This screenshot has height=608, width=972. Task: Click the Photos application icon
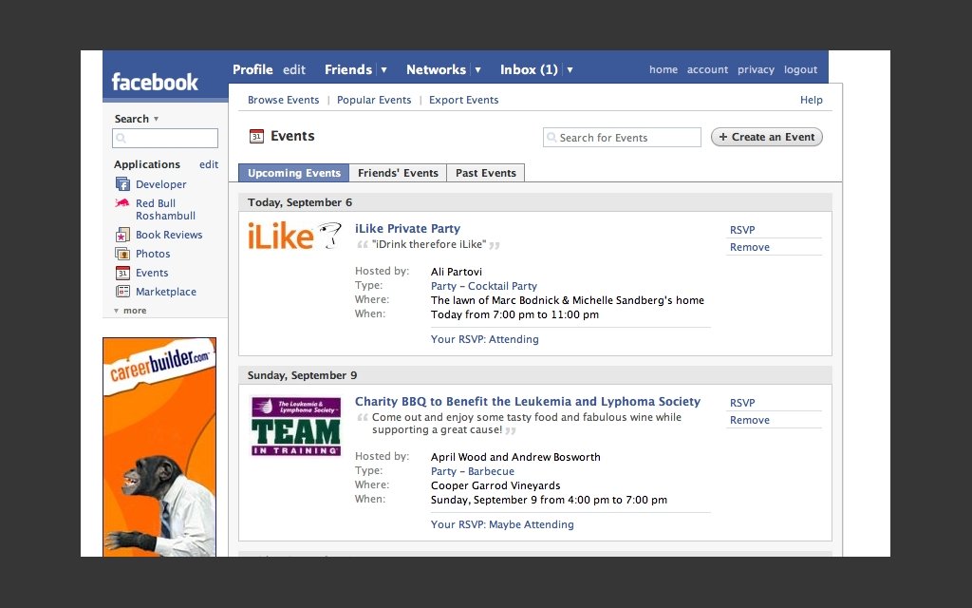click(122, 254)
